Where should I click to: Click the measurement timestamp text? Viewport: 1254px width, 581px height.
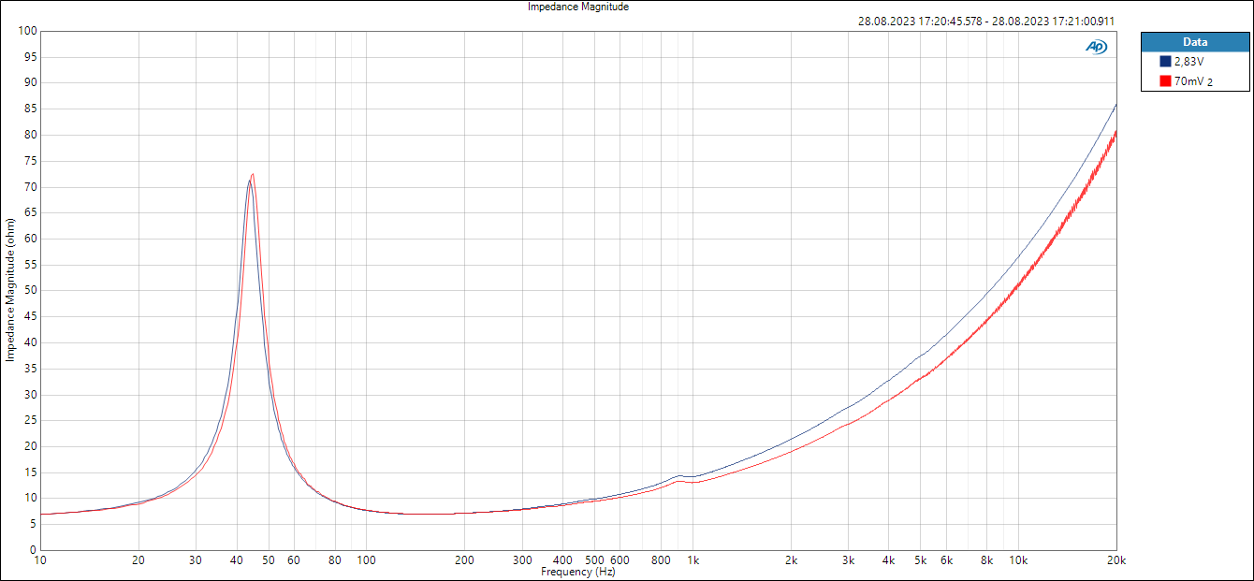coord(985,21)
